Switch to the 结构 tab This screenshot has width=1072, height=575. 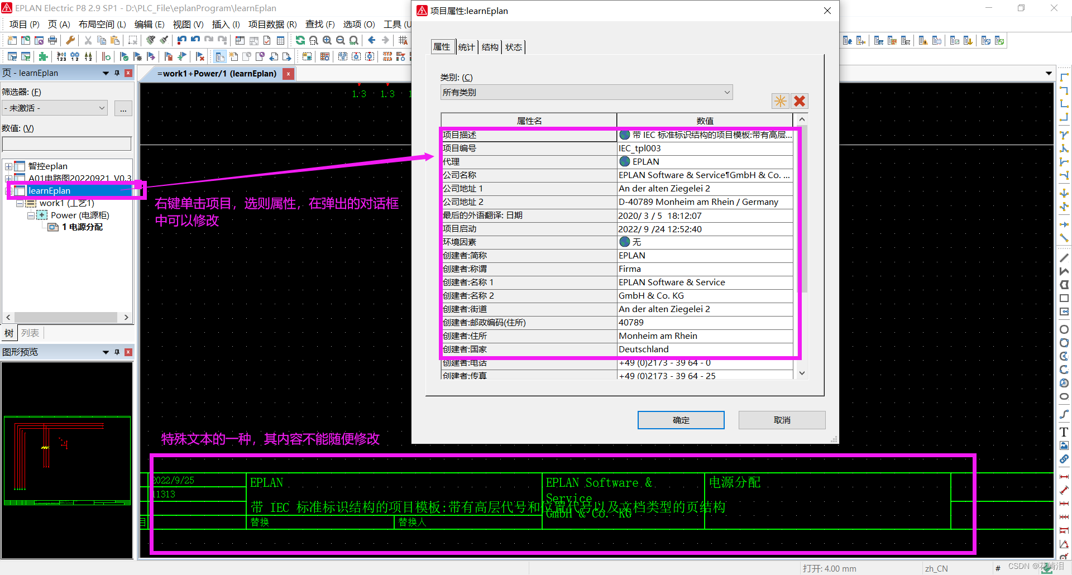click(490, 47)
